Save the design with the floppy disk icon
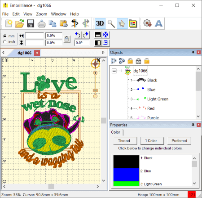The image size is (202, 198). [x=31, y=23]
